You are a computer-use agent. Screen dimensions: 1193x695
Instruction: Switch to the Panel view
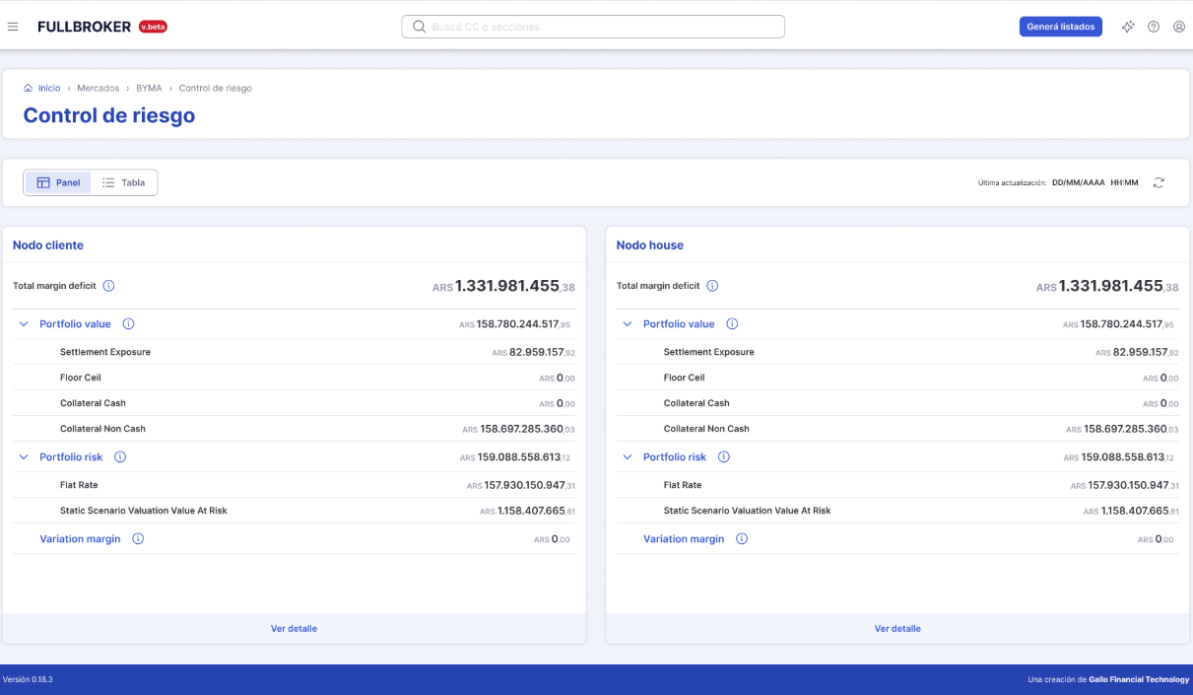(x=58, y=182)
